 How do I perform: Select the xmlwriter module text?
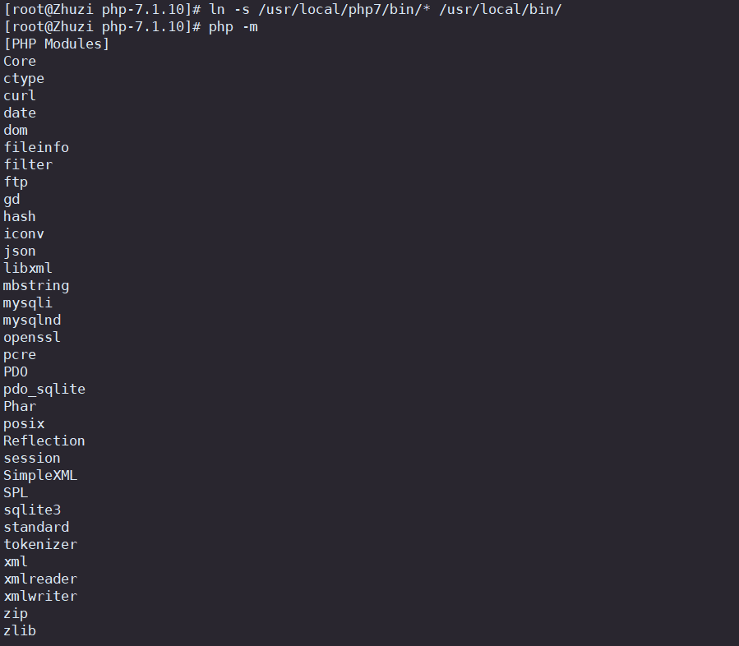[x=40, y=596]
